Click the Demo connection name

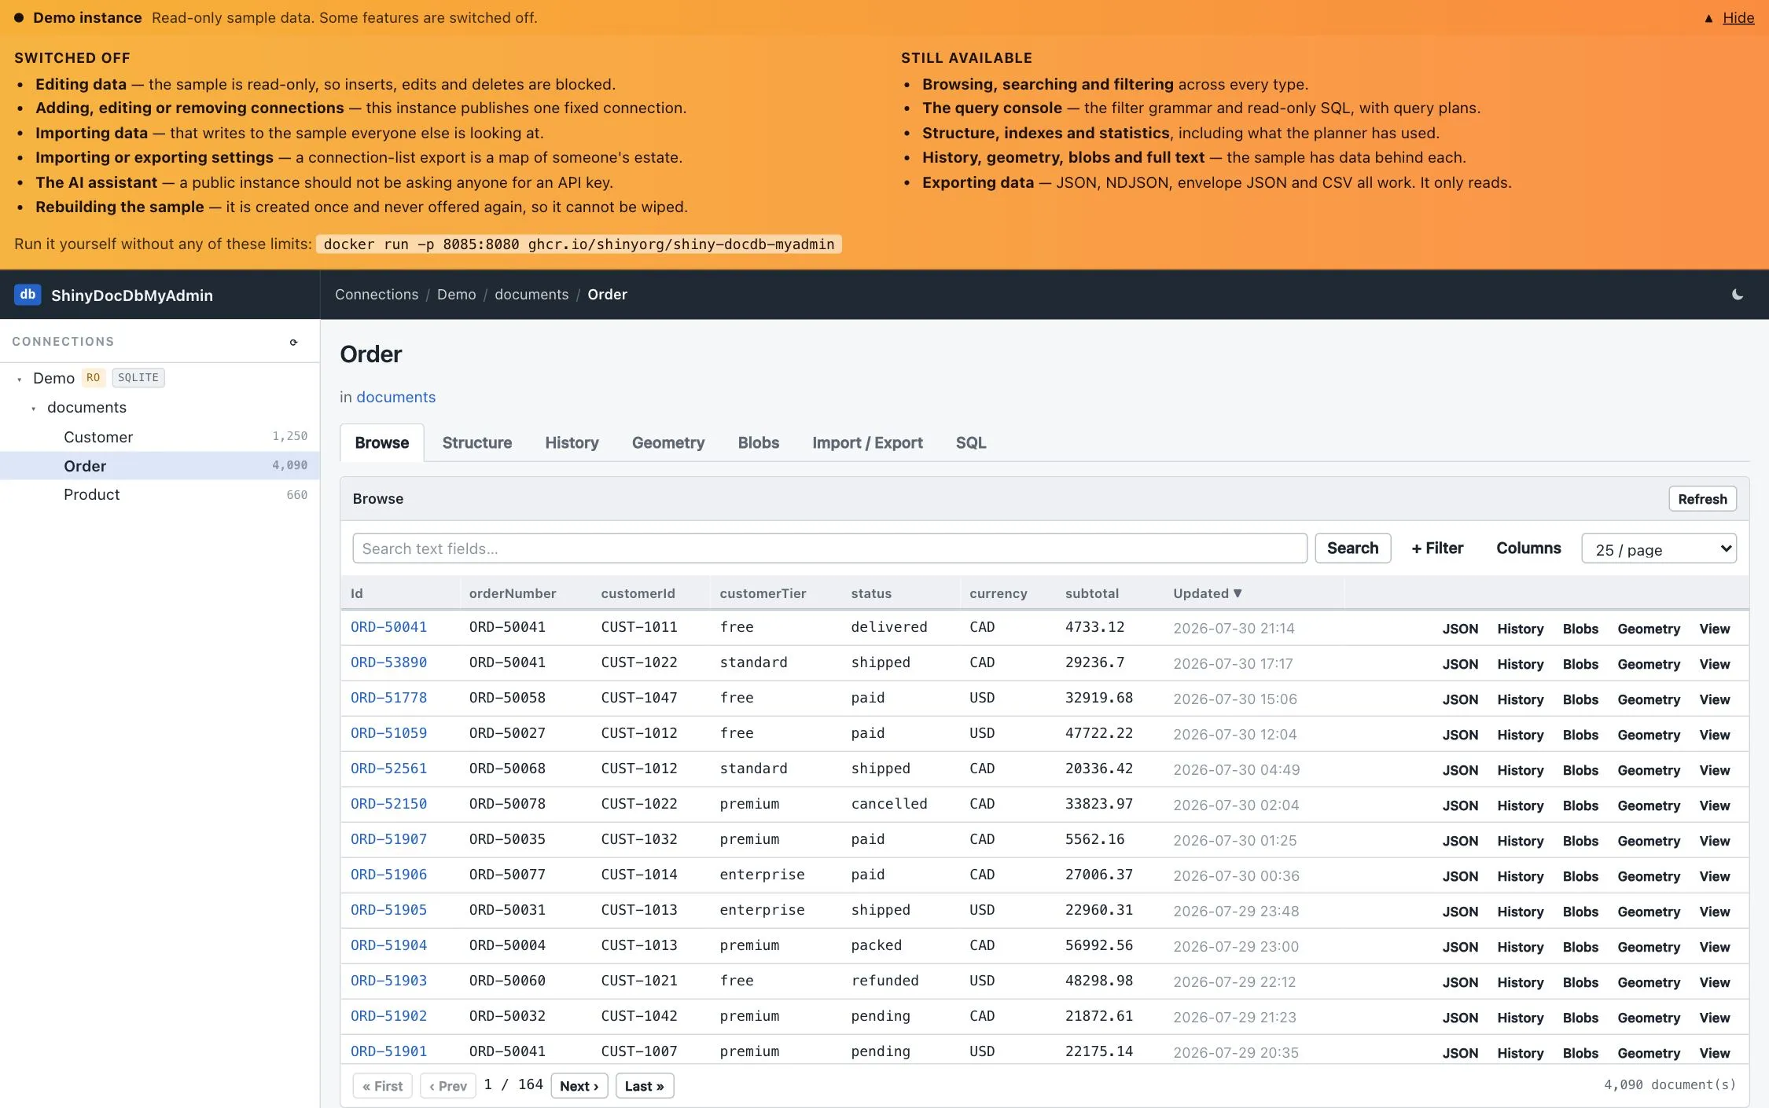point(53,378)
